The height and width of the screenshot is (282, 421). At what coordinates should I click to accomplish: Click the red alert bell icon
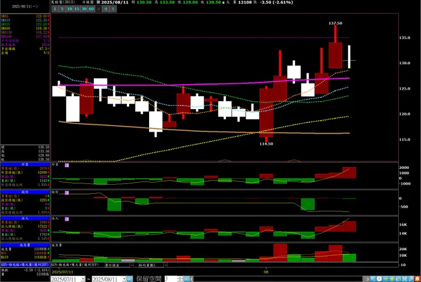tap(418, 279)
